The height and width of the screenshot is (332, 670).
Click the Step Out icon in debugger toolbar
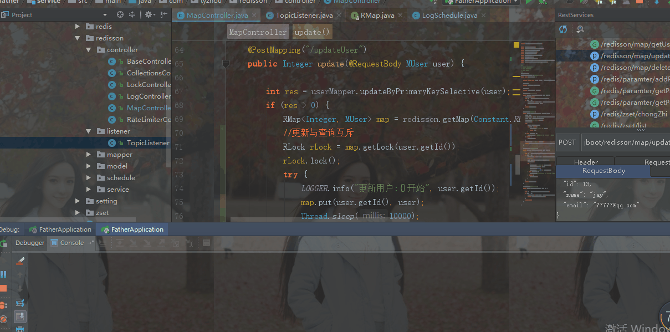pyautogui.click(x=161, y=243)
